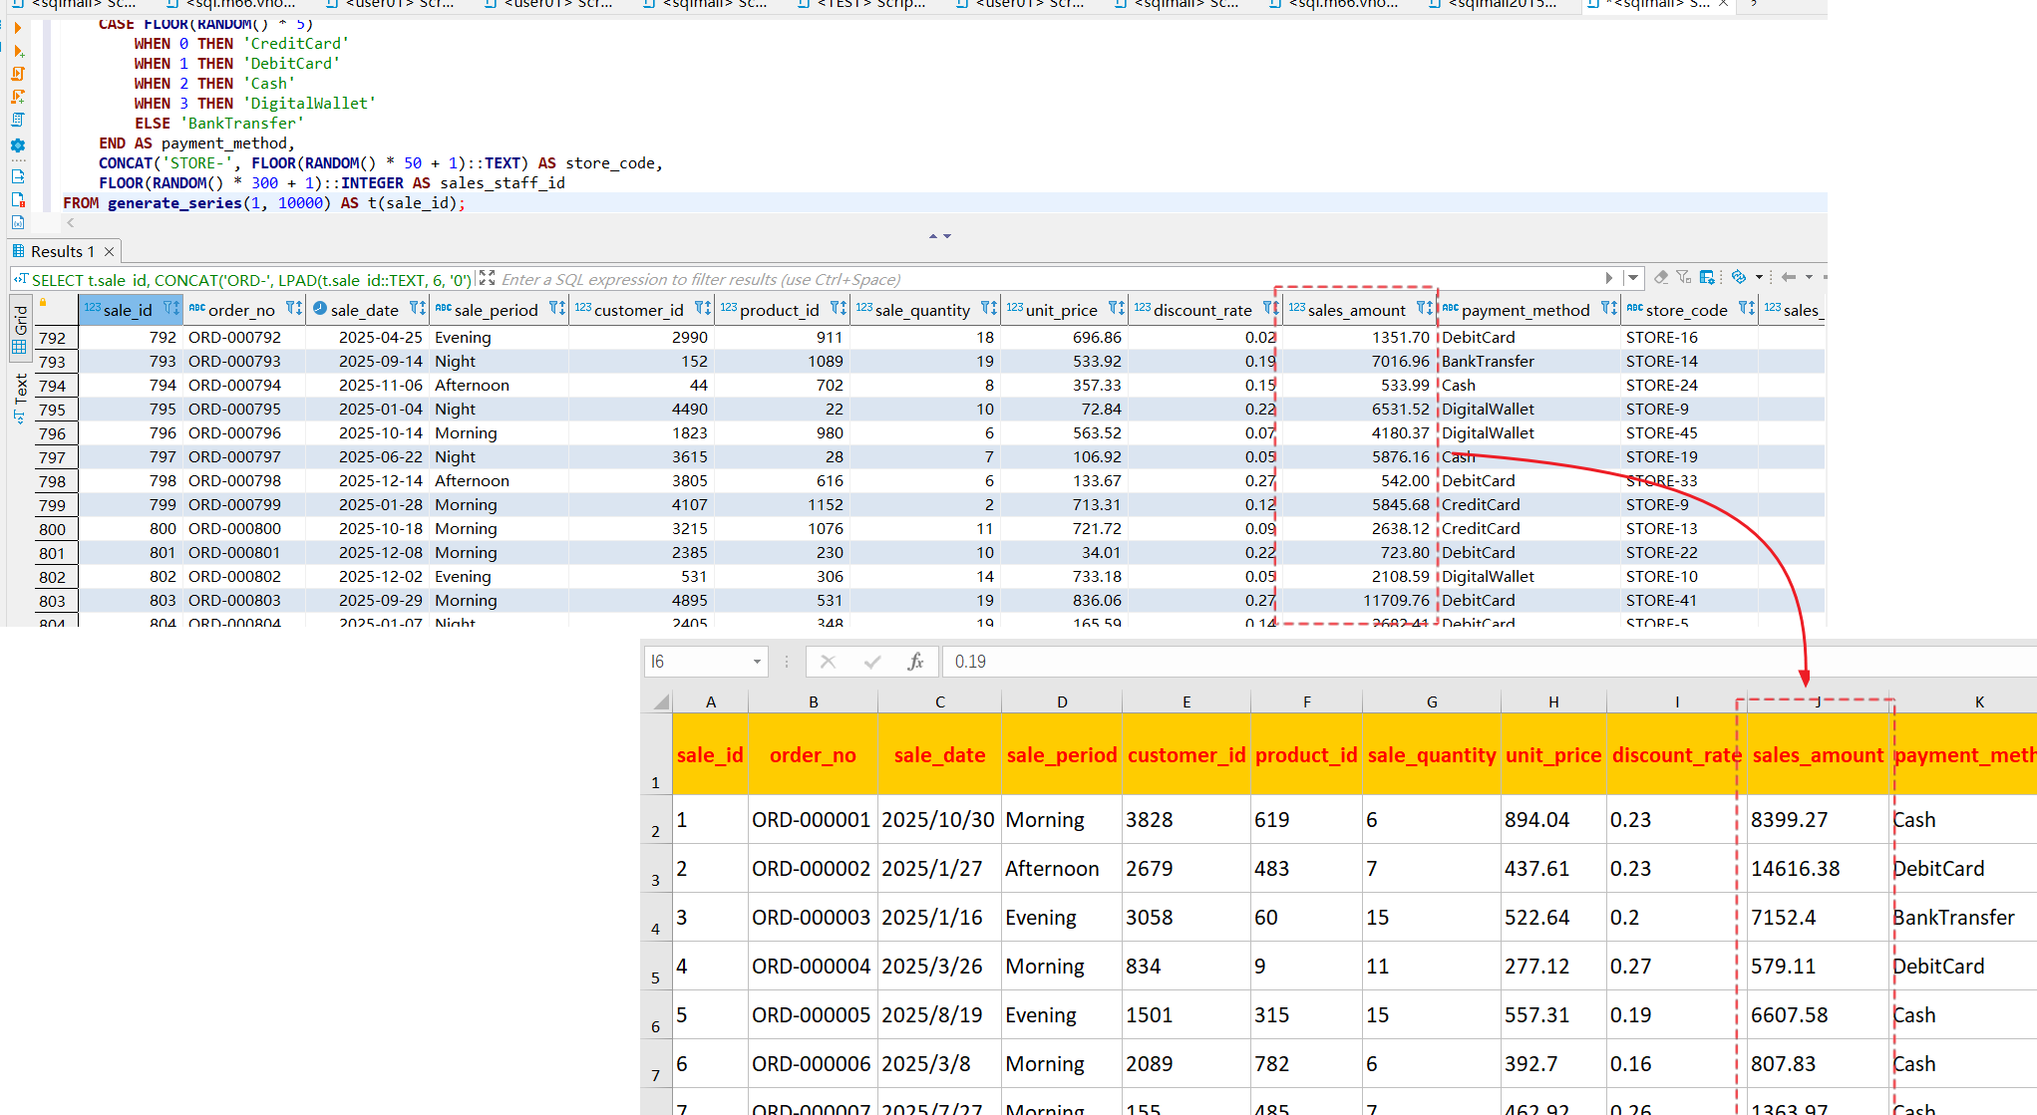Click sale_quantity column sort/filter icon
This screenshot has height=1115, width=2037.
pos(988,309)
